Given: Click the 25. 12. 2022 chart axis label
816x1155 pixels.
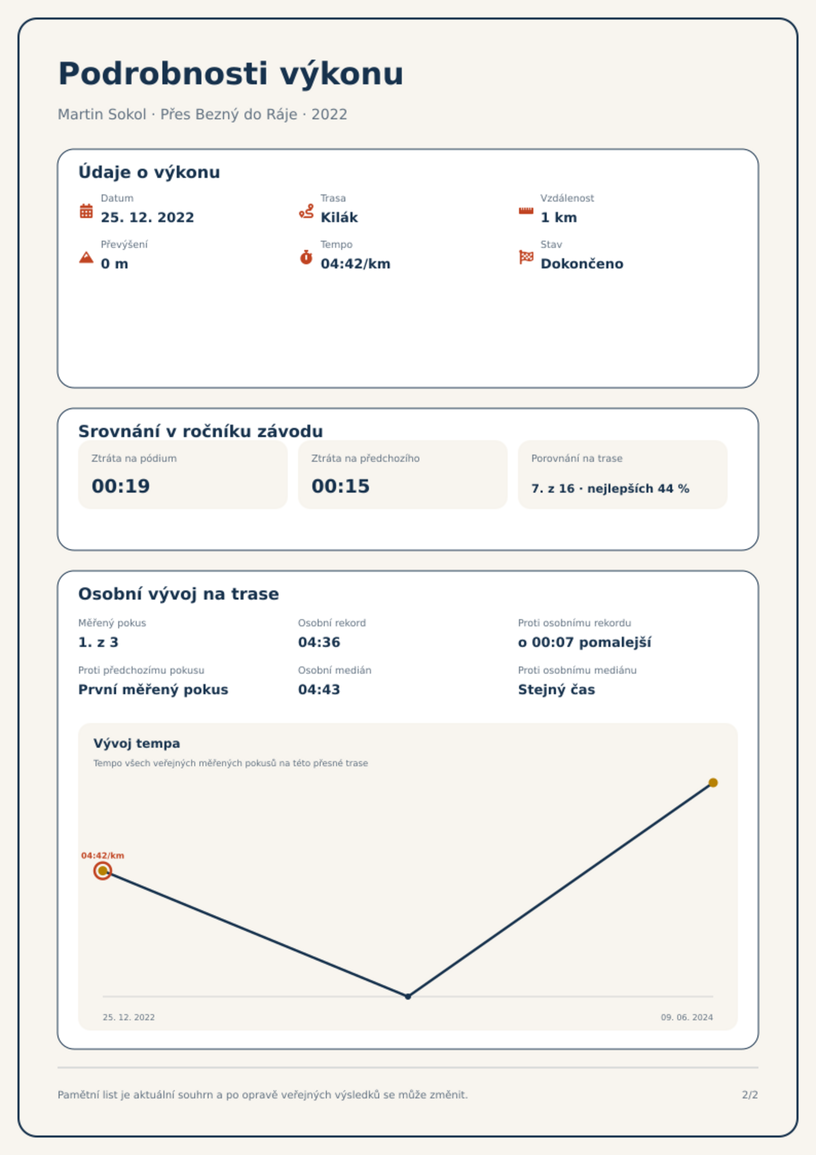Looking at the screenshot, I should pyautogui.click(x=128, y=1017).
